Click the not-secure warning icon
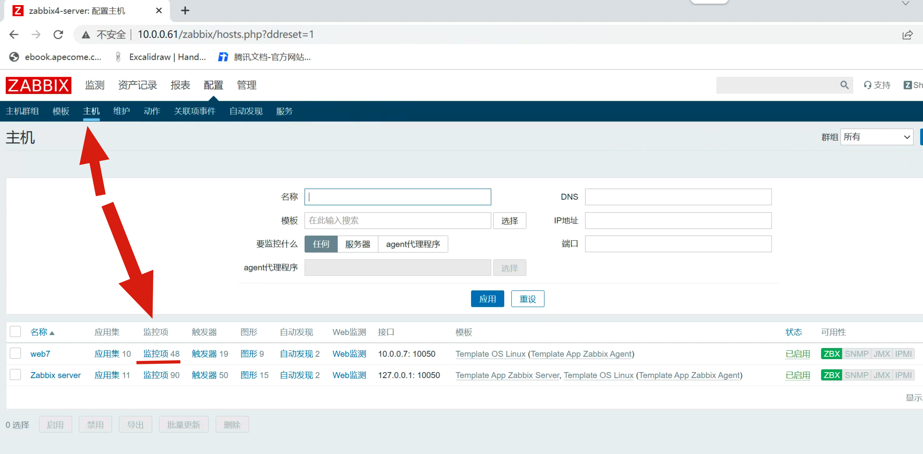Screen dimensions: 923x454 (x=86, y=35)
